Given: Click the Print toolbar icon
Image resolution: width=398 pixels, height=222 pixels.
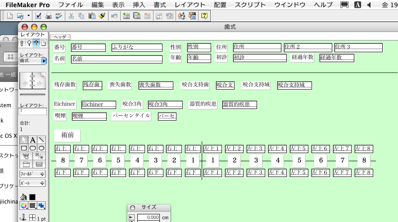Looking at the screenshot, I should [49, 16].
